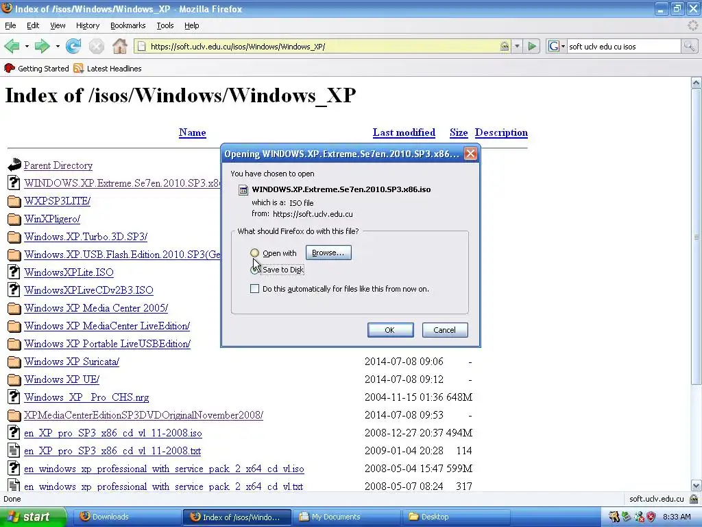
Task: Open the Windows XP UE folder link
Action: click(62, 379)
